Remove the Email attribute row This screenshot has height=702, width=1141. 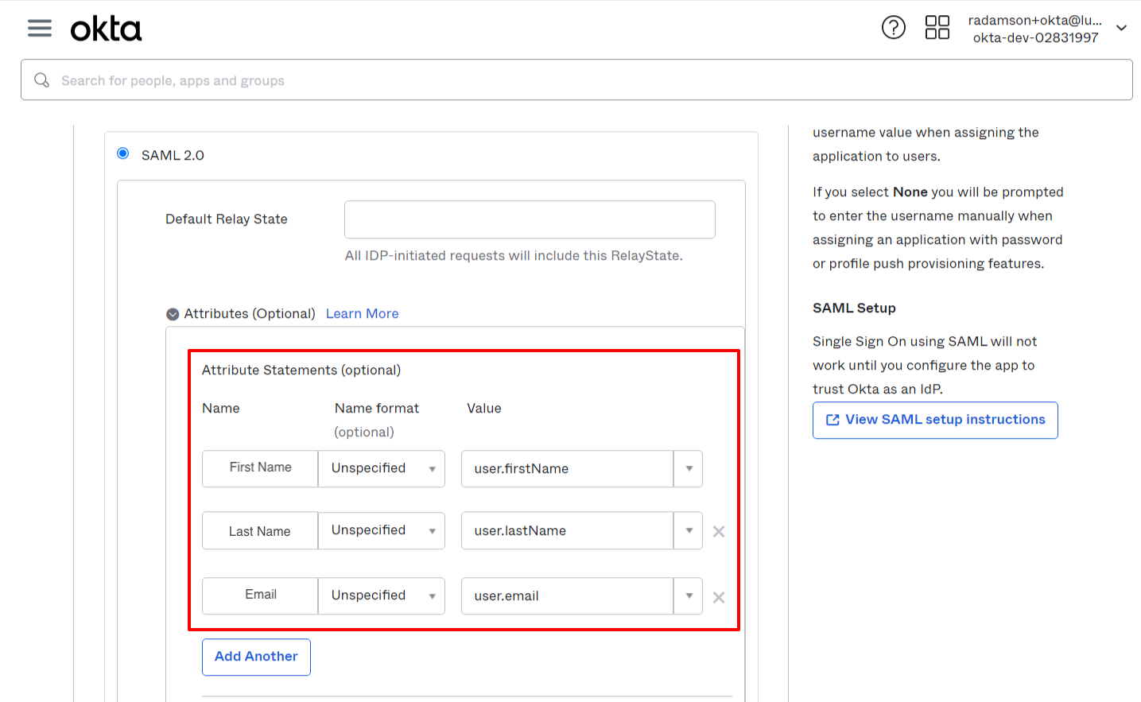[x=718, y=596]
